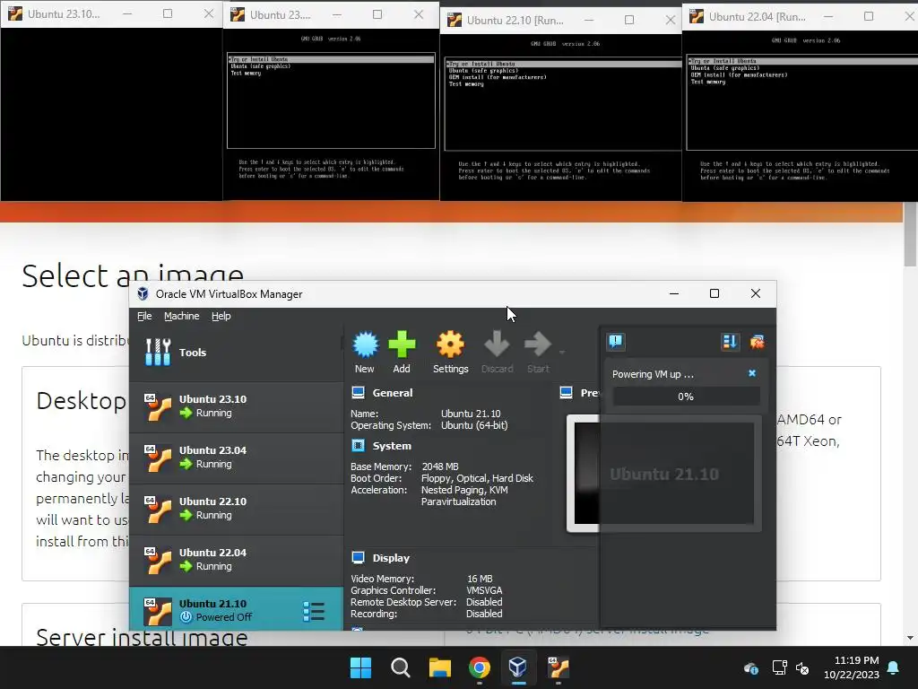Click the System section header icon
Image resolution: width=918 pixels, height=689 pixels.
coord(359,446)
